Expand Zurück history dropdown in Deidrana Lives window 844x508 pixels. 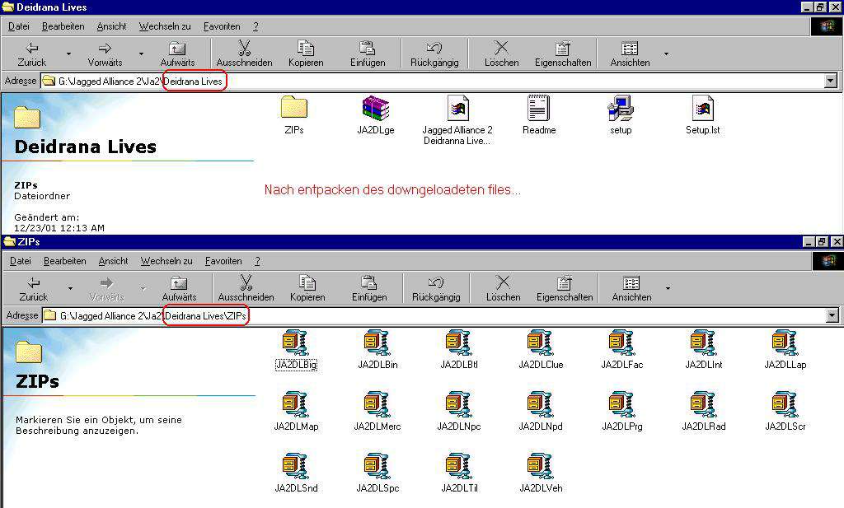pyautogui.click(x=68, y=54)
